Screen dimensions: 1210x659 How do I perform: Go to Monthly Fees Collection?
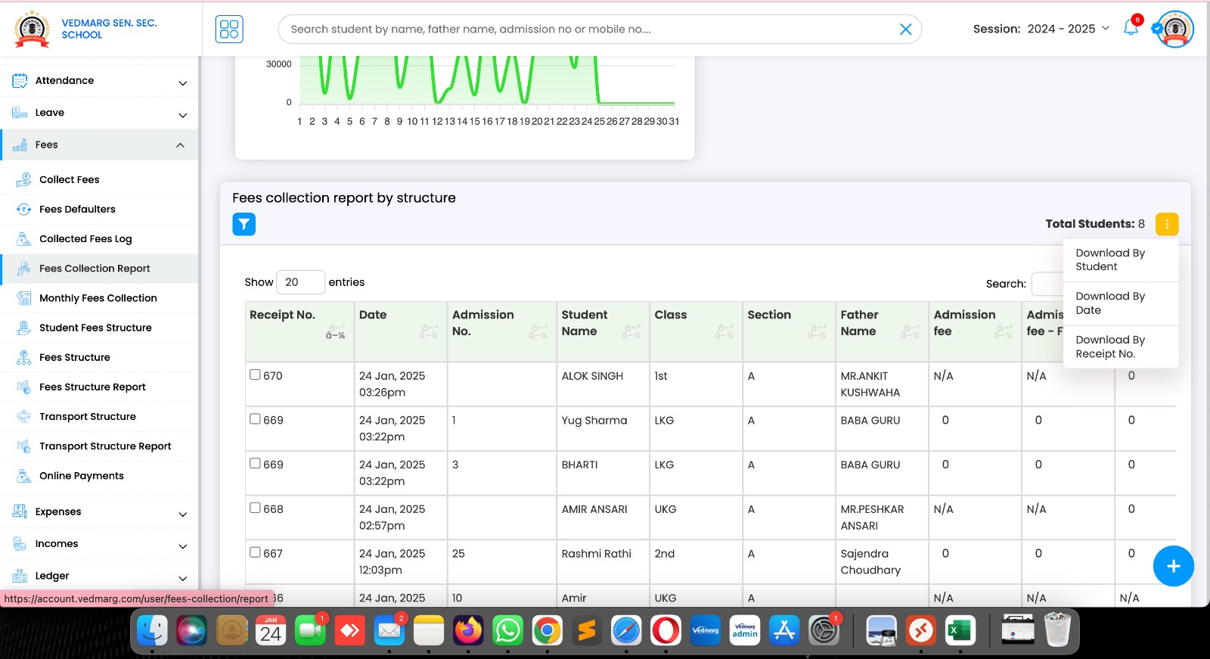(x=98, y=298)
